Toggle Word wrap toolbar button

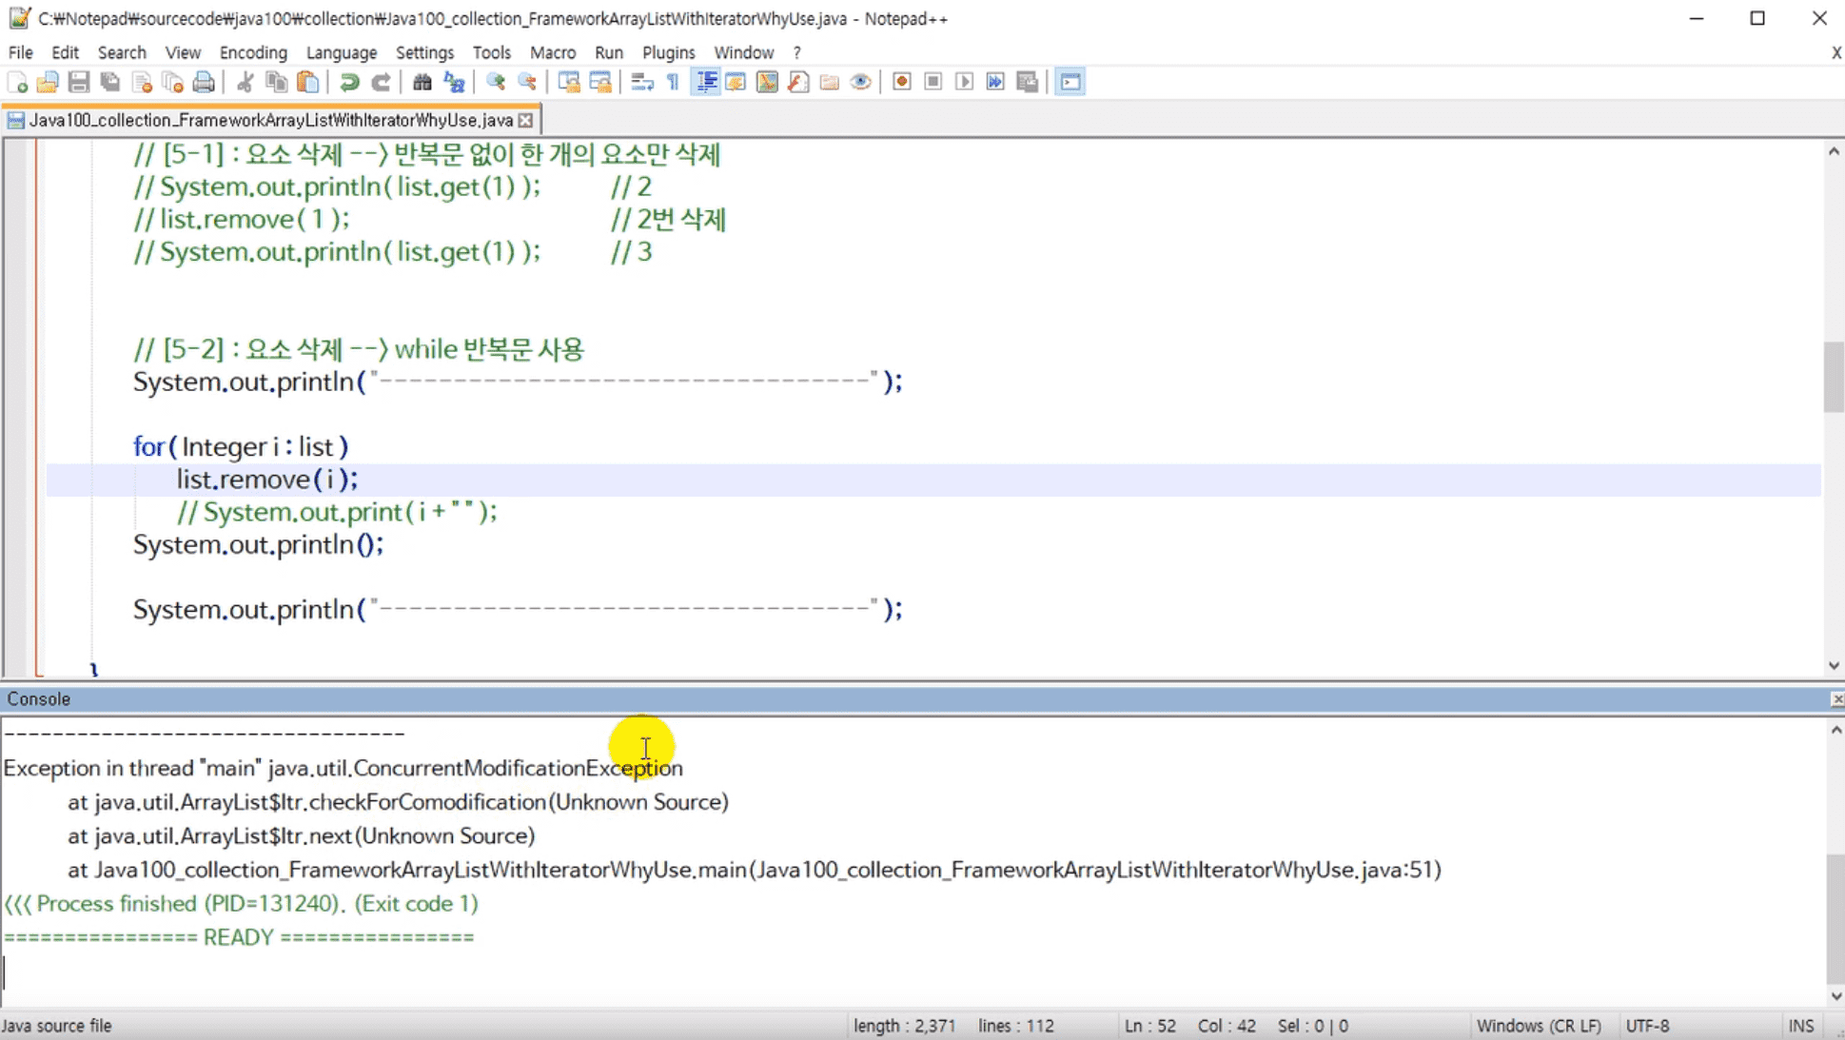642,83
